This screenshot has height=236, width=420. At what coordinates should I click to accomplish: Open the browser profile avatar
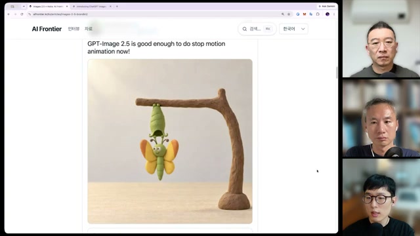coord(327,14)
